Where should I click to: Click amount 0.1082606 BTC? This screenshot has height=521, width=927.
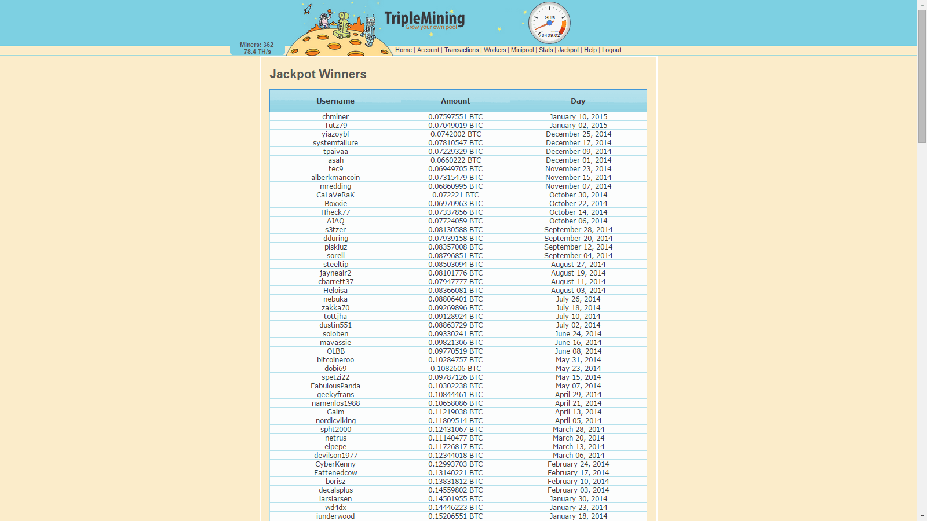[455, 369]
